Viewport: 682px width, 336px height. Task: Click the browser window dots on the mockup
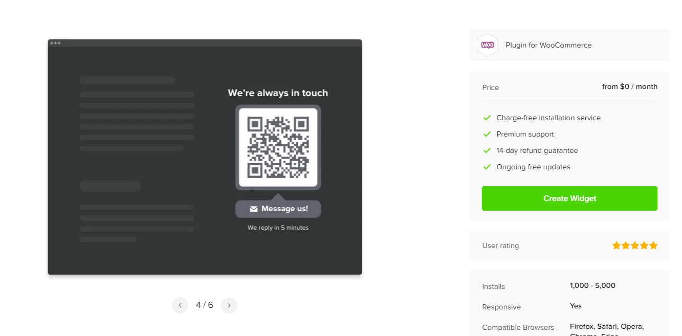coord(56,43)
